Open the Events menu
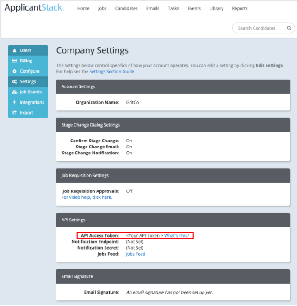 coord(194,9)
